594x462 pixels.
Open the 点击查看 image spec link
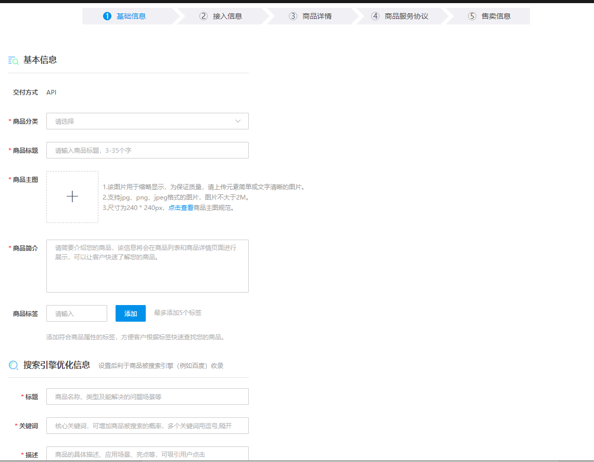(x=181, y=208)
